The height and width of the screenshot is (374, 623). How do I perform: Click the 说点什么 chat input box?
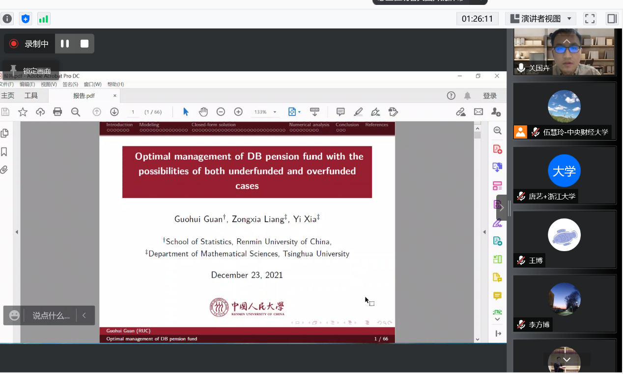pyautogui.click(x=51, y=316)
